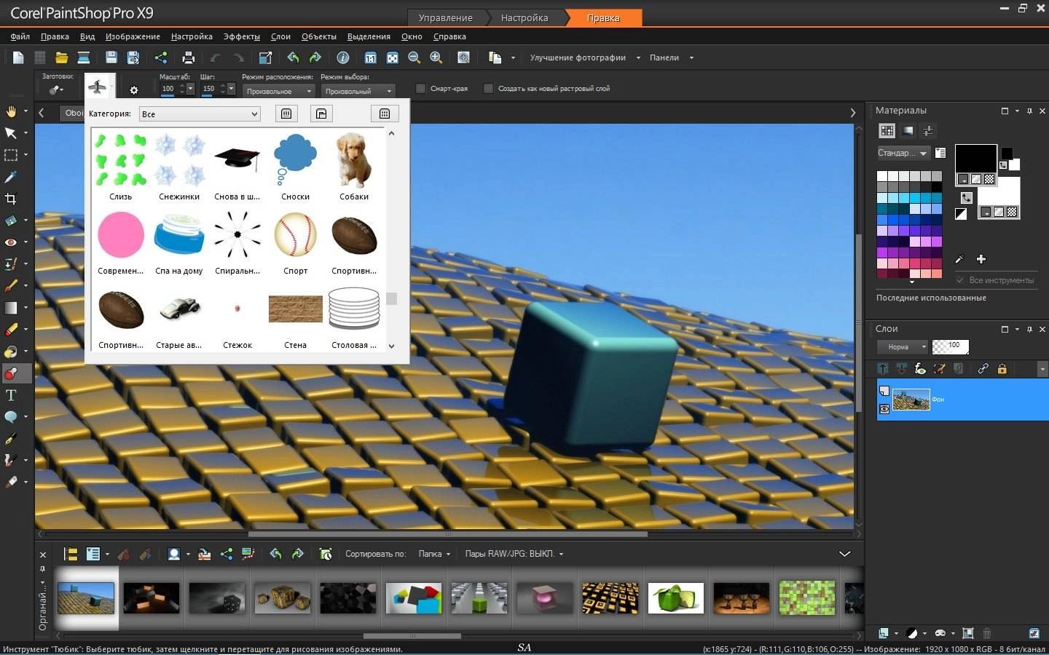1049x655 pixels.
Task: Select the Paint Brush tool
Action: click(x=11, y=286)
